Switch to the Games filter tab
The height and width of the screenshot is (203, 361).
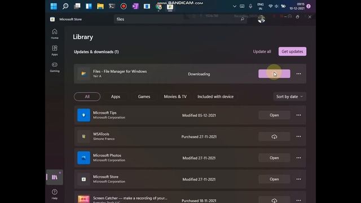[144, 96]
